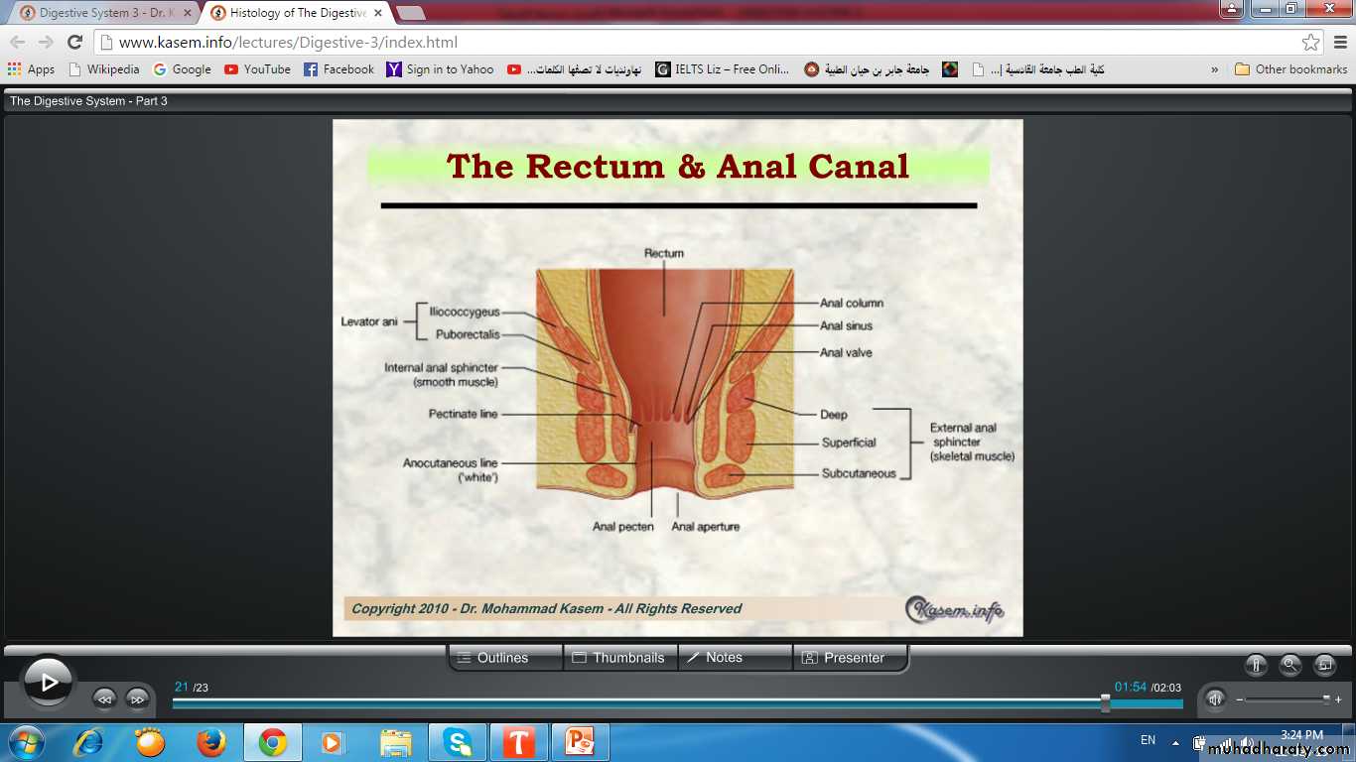Screen dimensions: 1356x762
Task: Toggle the full screen view icon
Action: [x=1323, y=665]
